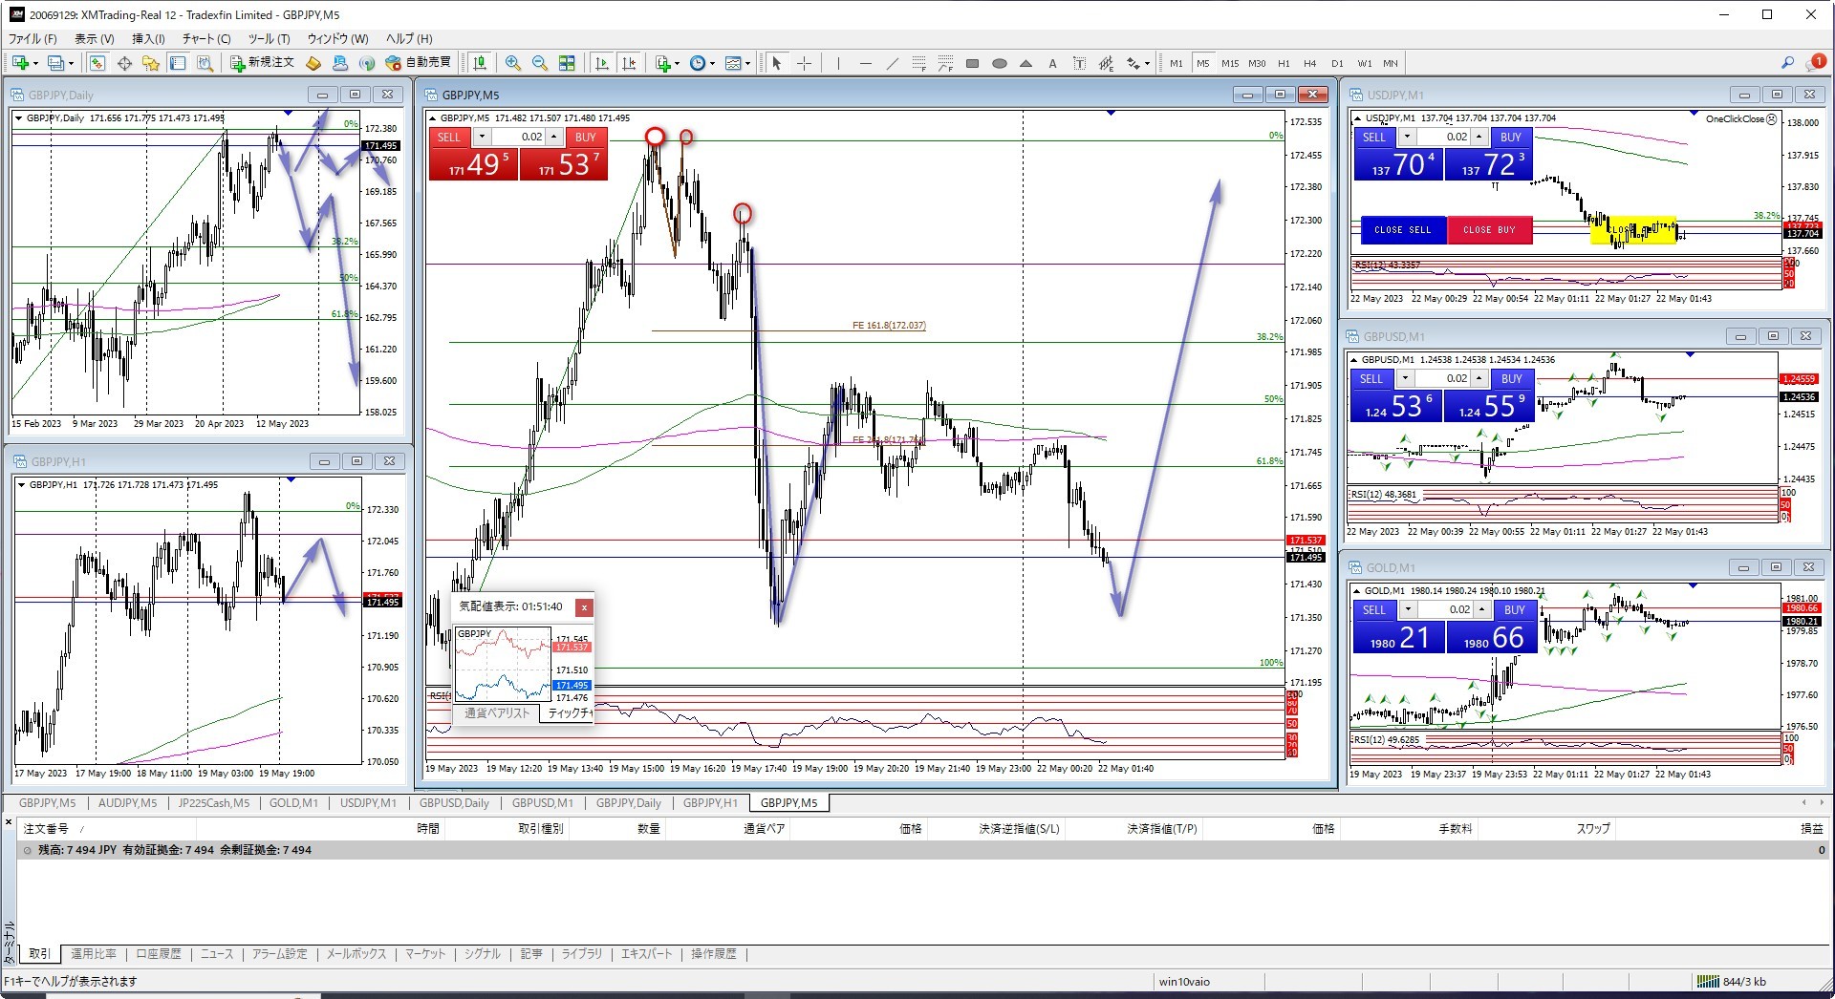Toggle the chart auto-scroll button
Screen dimensions: 1835x999
[602, 63]
